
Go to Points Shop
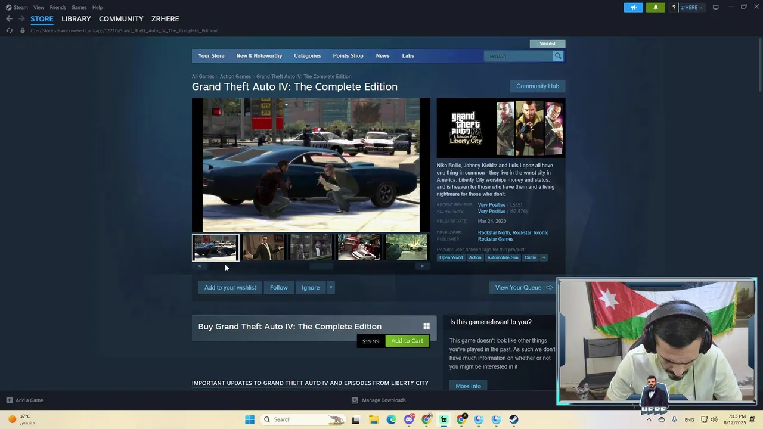click(x=348, y=55)
